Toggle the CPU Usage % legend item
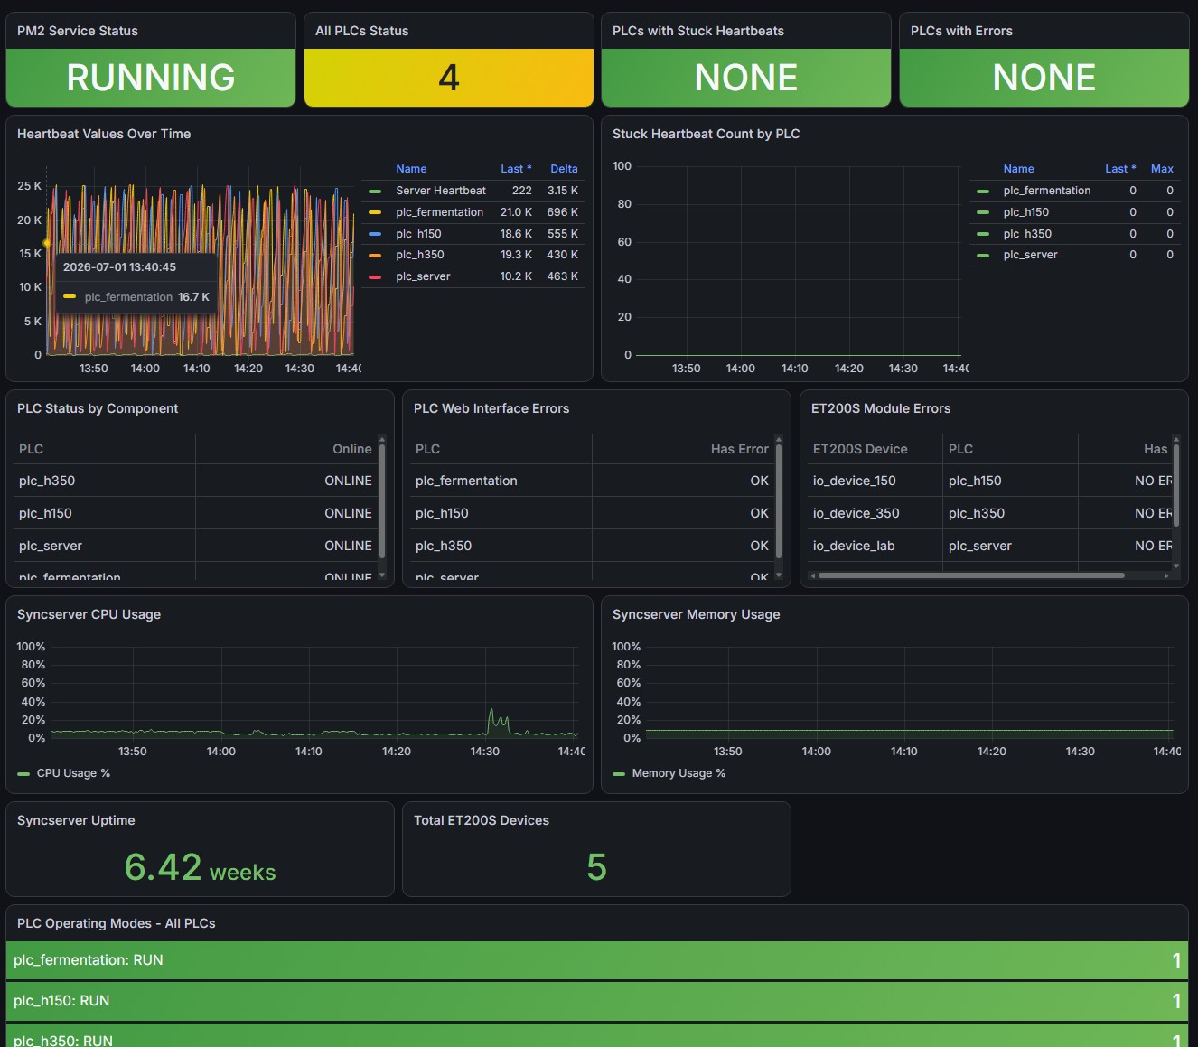This screenshot has width=1198, height=1047. pos(73,773)
